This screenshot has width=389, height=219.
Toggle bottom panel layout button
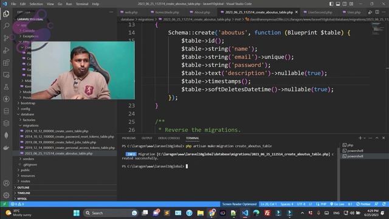coord(338,4)
